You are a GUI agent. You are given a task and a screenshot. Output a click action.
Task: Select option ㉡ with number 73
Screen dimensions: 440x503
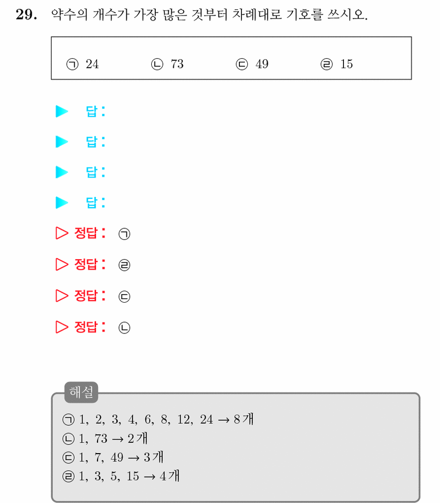click(x=167, y=64)
